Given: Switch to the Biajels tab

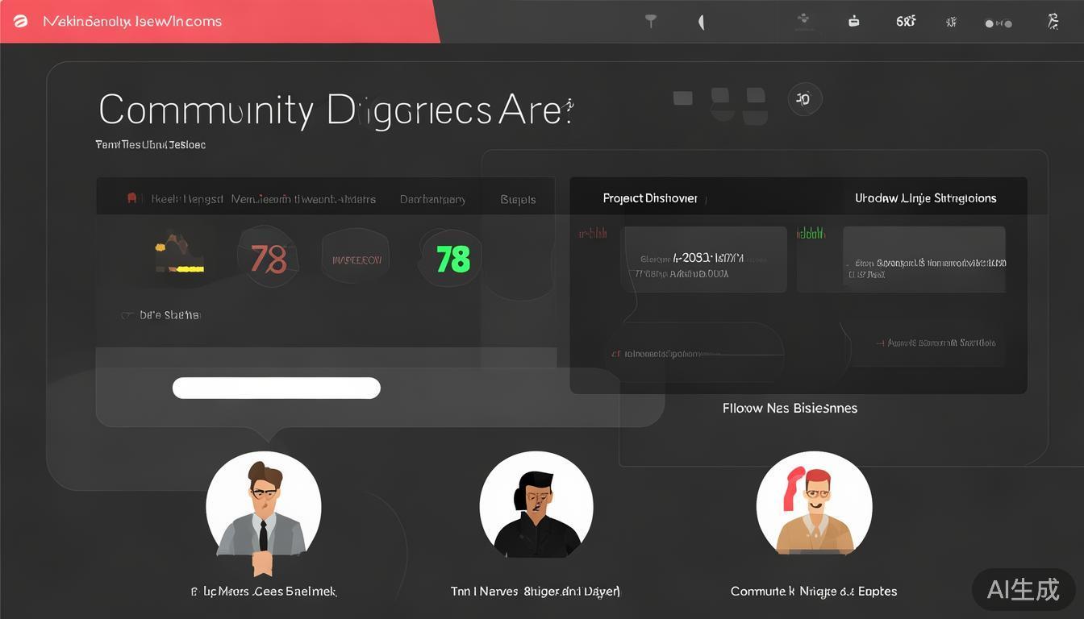Looking at the screenshot, I should [518, 200].
